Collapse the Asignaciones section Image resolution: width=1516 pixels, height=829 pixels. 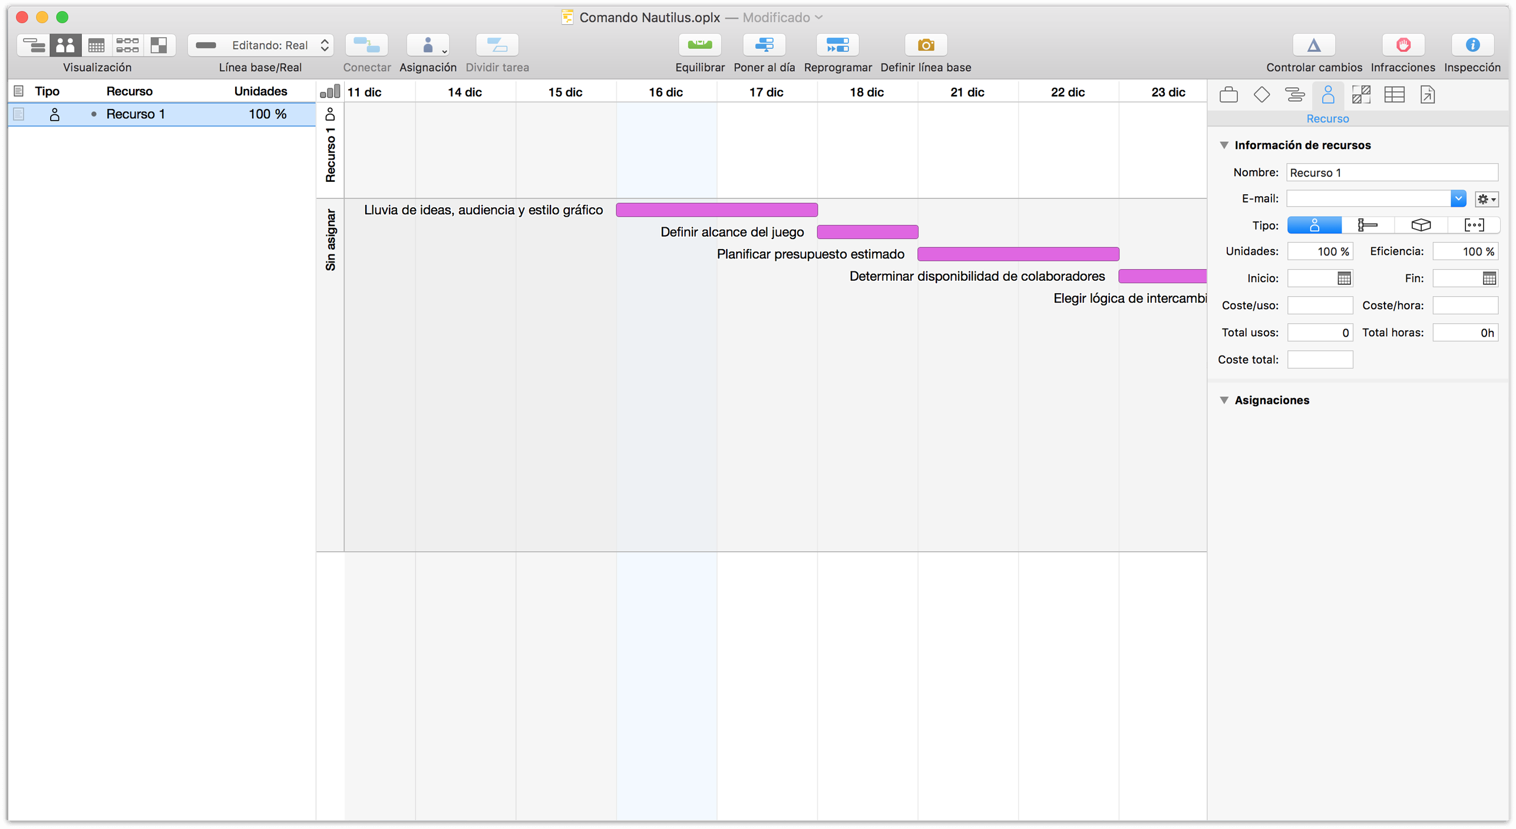[x=1224, y=400]
